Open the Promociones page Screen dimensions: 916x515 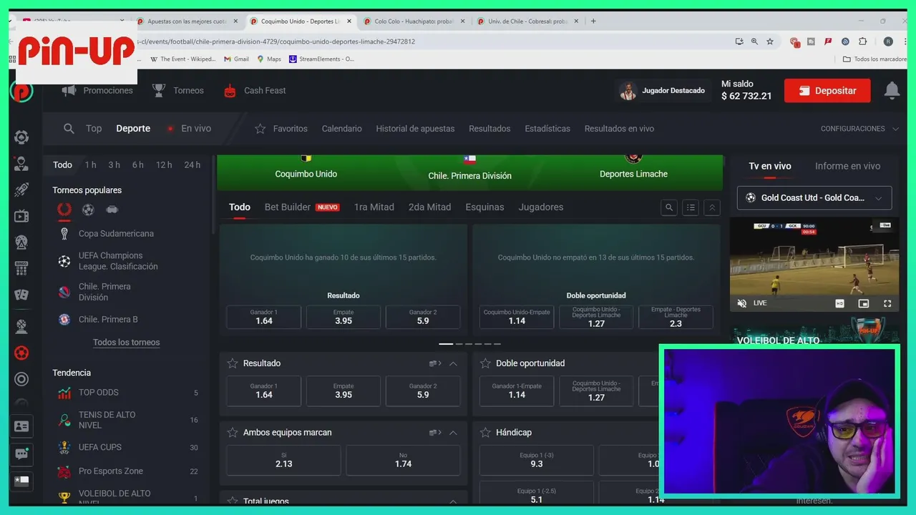pos(108,91)
